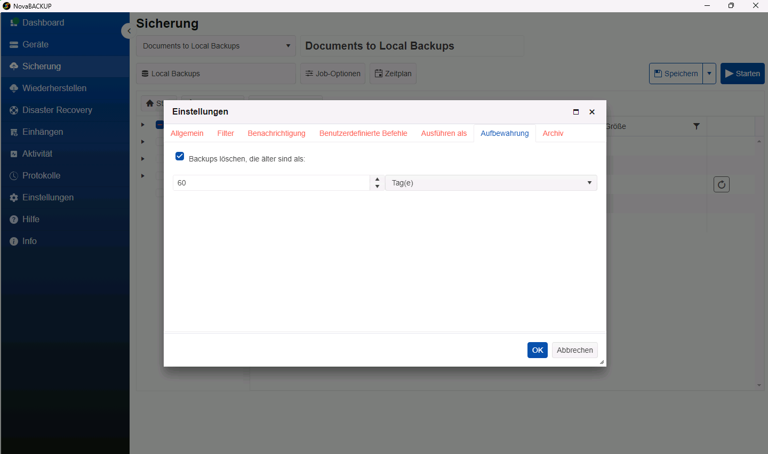Screen dimensions: 768x454
Task: Open Disaster Recovery section
Action: coord(65,110)
